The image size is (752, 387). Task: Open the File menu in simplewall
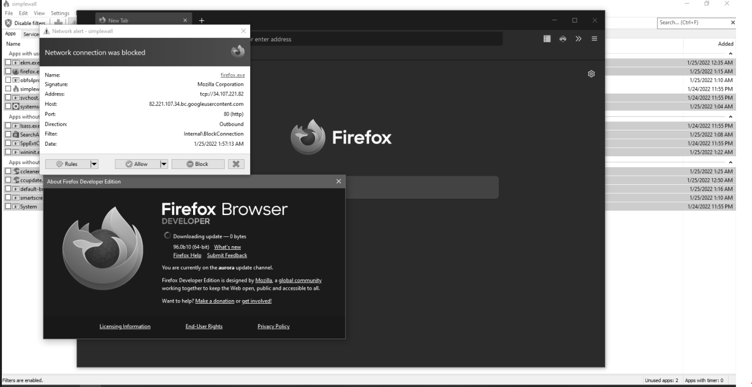point(9,13)
